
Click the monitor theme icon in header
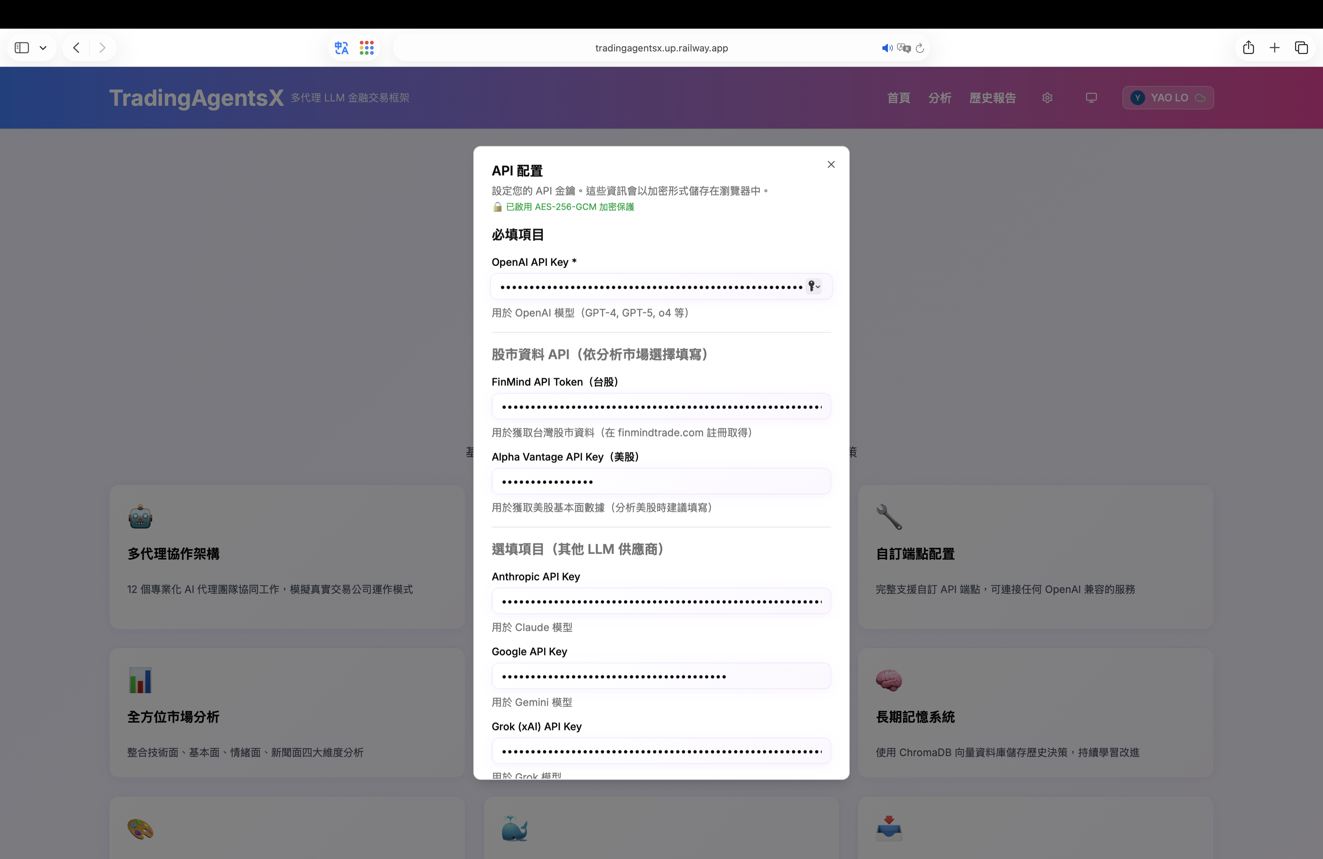[1091, 98]
